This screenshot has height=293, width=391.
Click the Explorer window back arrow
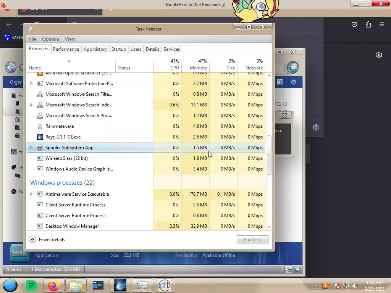tap(11, 67)
